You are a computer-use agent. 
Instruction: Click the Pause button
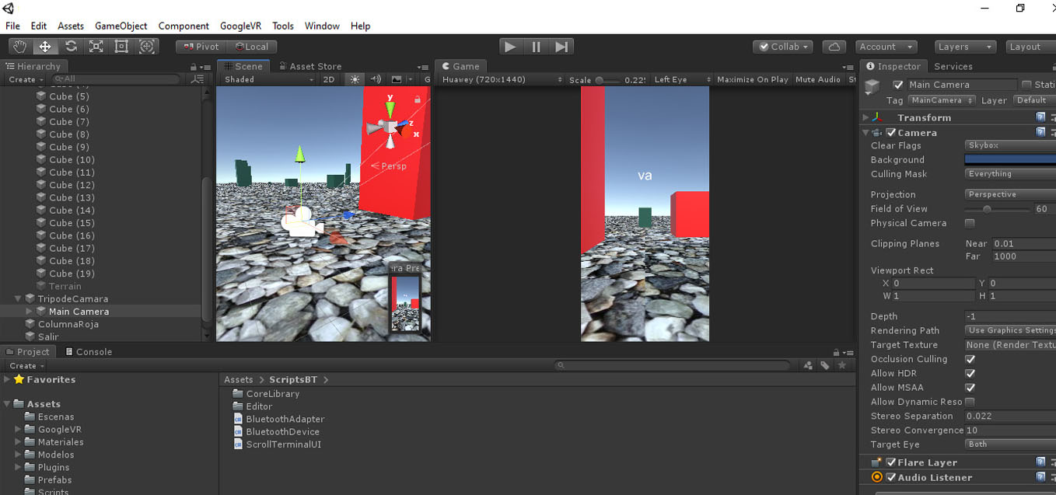pyautogui.click(x=536, y=47)
